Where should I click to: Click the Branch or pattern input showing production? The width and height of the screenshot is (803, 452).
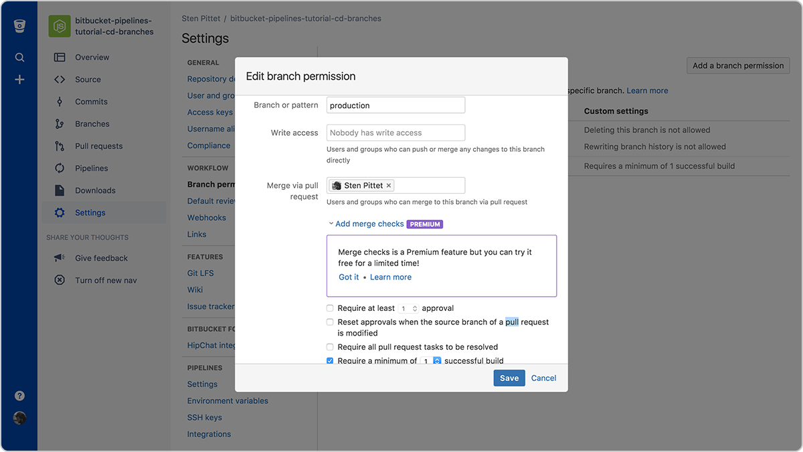(395, 105)
